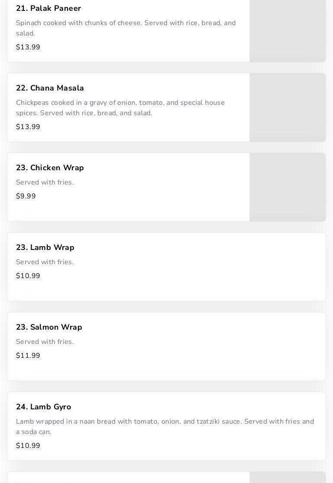
Task: Click the Chana Masala image thumbnail
Action: (288, 107)
